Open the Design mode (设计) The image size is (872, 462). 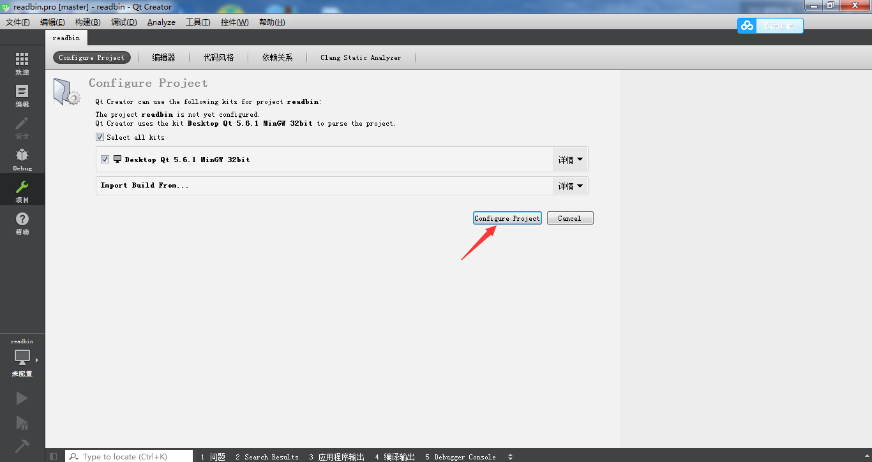coord(22,127)
